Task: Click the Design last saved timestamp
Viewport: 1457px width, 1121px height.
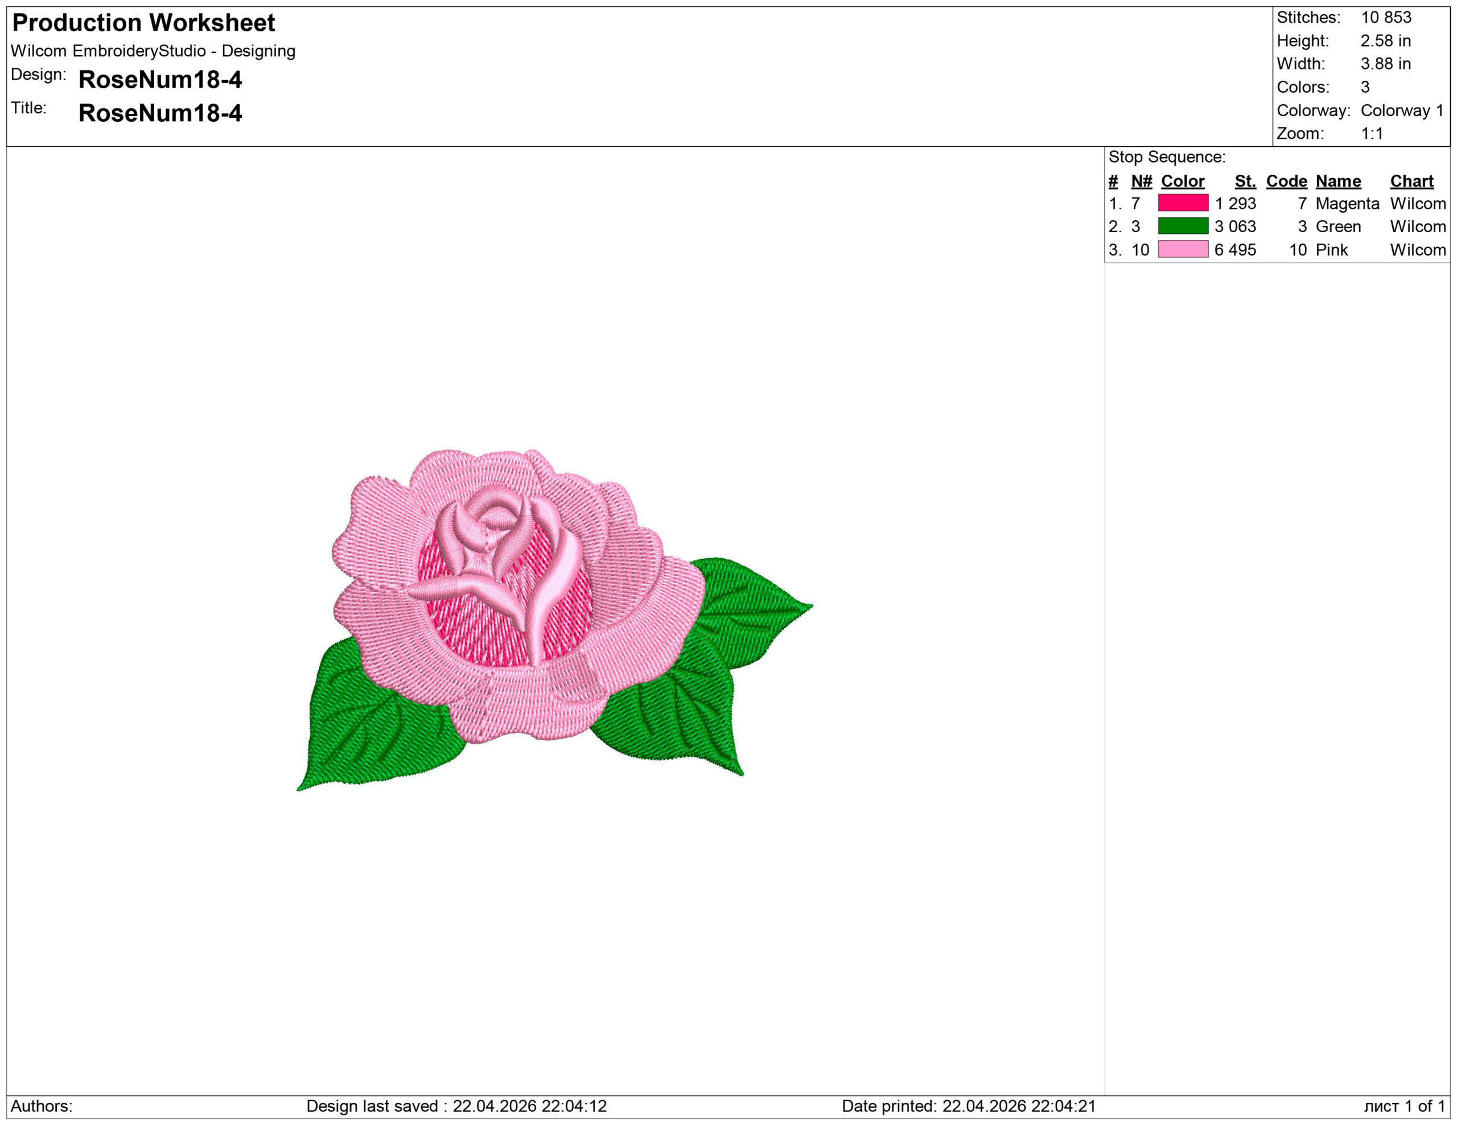Action: click(x=456, y=1106)
